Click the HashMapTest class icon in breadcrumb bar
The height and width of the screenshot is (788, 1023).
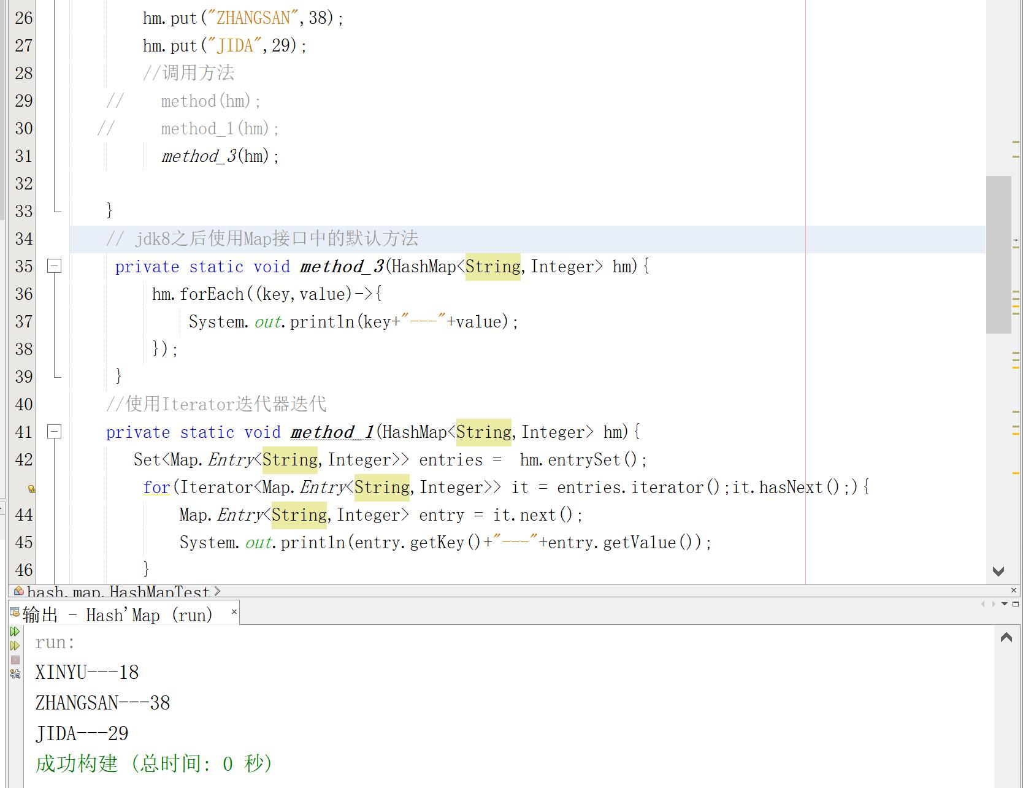click(x=19, y=591)
